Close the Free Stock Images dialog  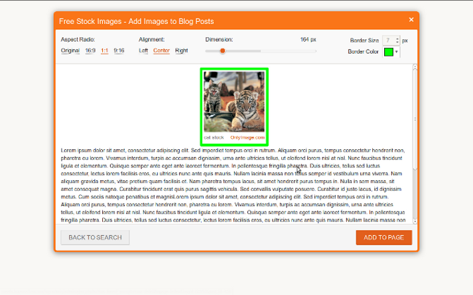point(411,20)
